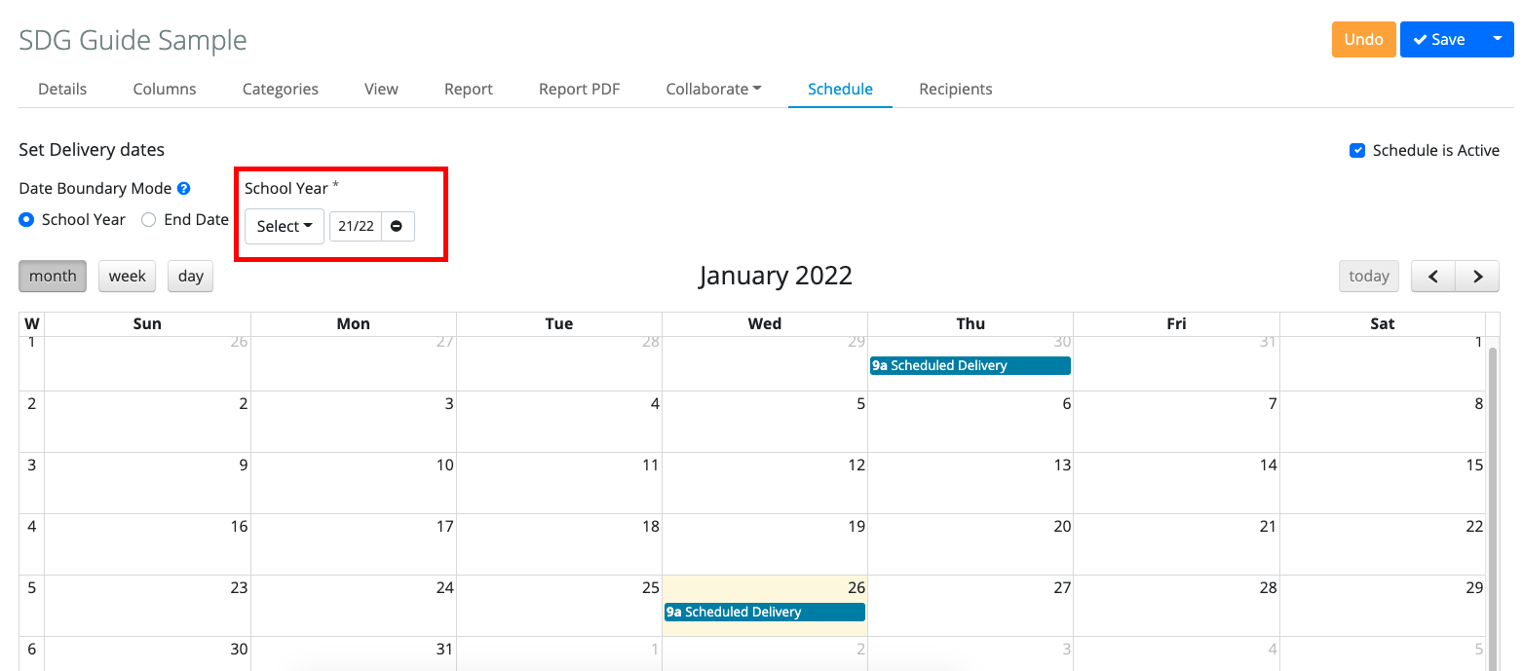Switch the calendar to week view

(x=127, y=276)
